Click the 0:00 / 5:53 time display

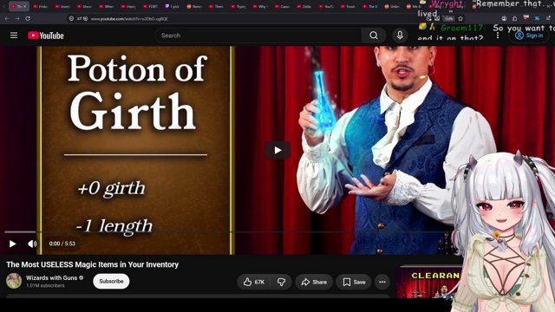[x=62, y=244]
